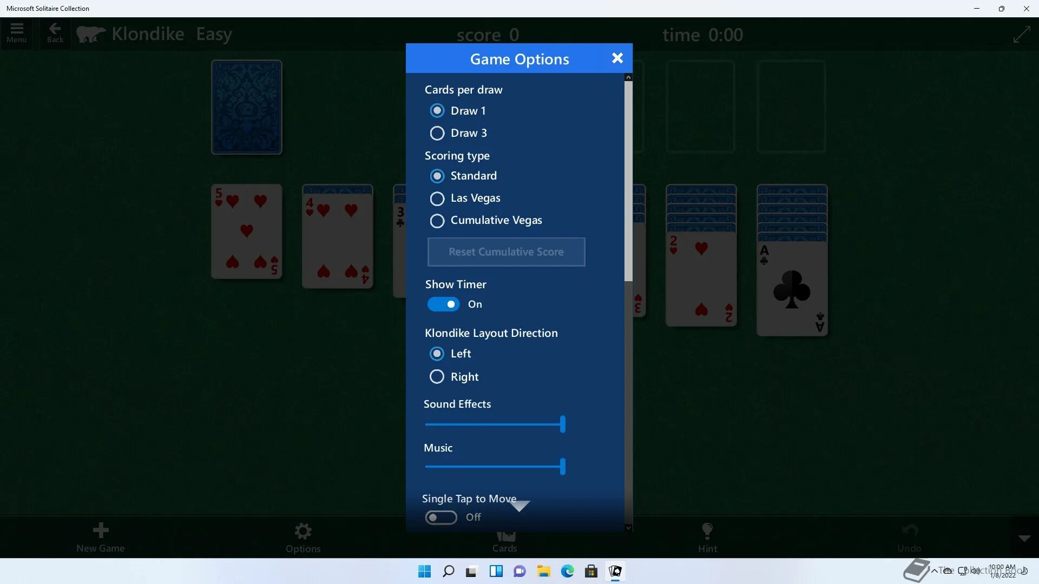Select Draw 3 radio button

tap(437, 132)
